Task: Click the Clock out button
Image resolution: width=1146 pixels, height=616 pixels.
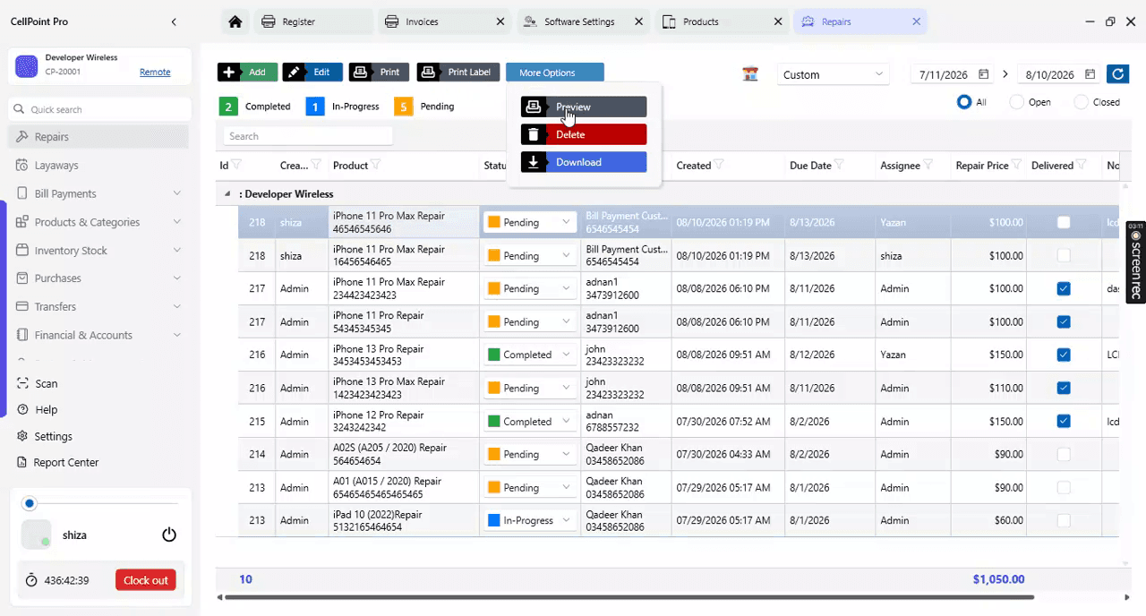Action: [145, 580]
